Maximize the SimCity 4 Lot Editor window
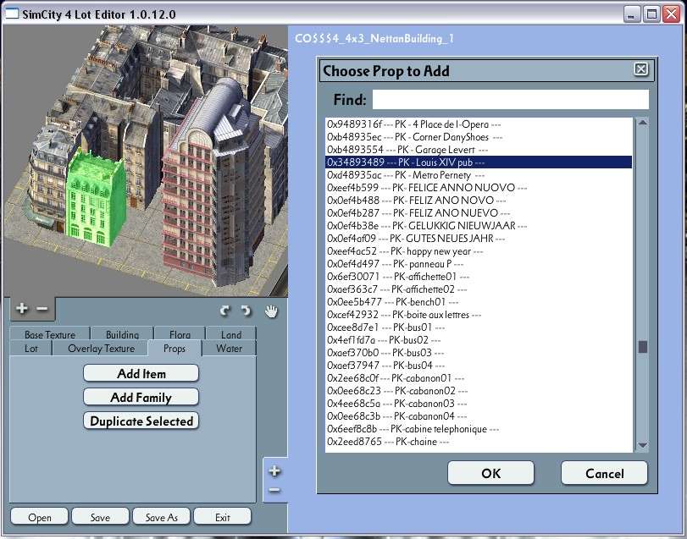Screen dimensions: 687x539 tap(651, 14)
